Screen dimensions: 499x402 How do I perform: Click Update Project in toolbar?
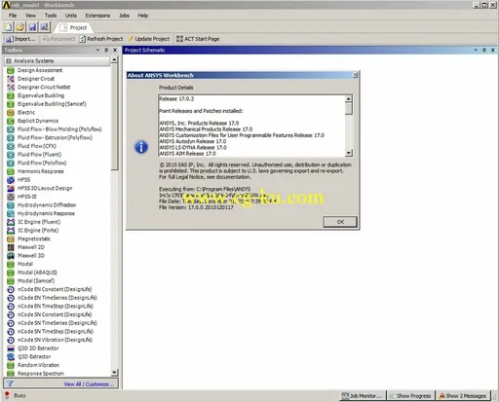tap(149, 39)
